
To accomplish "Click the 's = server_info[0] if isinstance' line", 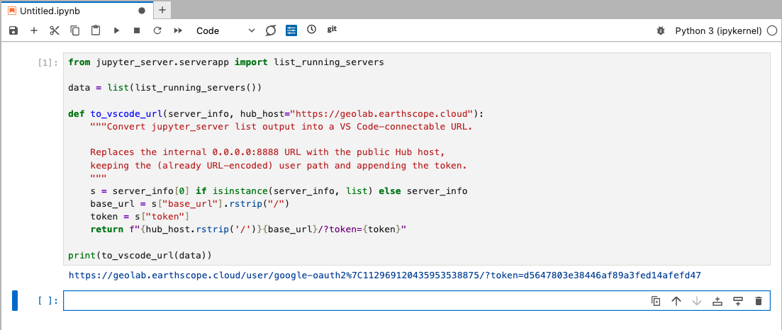I will (x=279, y=191).
